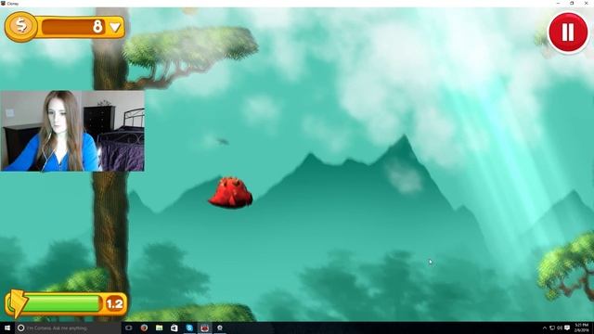
Task: Click the rightmost pinned taskbar app icon
Action: 220,328
